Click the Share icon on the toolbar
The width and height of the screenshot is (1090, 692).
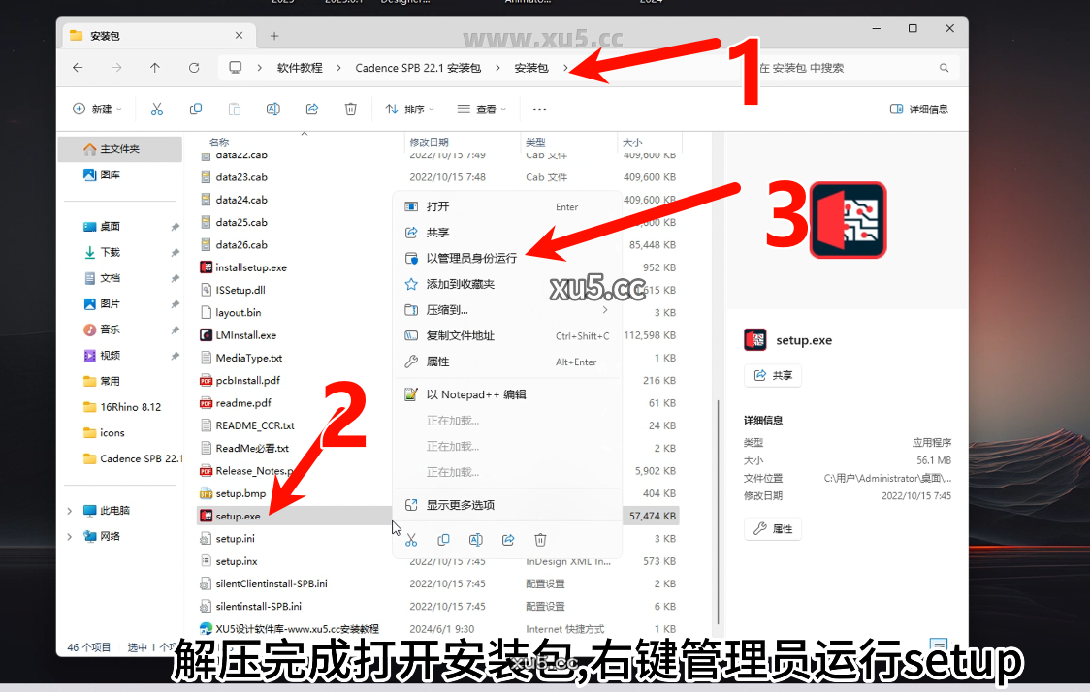pos(311,109)
